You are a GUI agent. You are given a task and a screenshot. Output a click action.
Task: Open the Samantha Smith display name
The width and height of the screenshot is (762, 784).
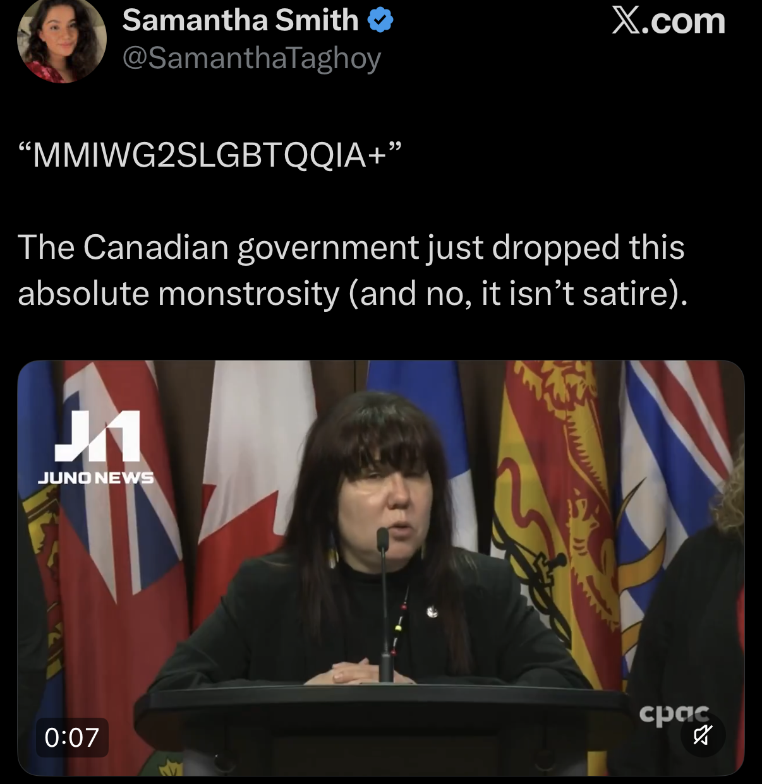point(240,20)
